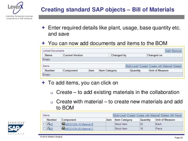188x141 pixels.
Task: Click Quantity header in populated Items table
Action: [145, 120]
